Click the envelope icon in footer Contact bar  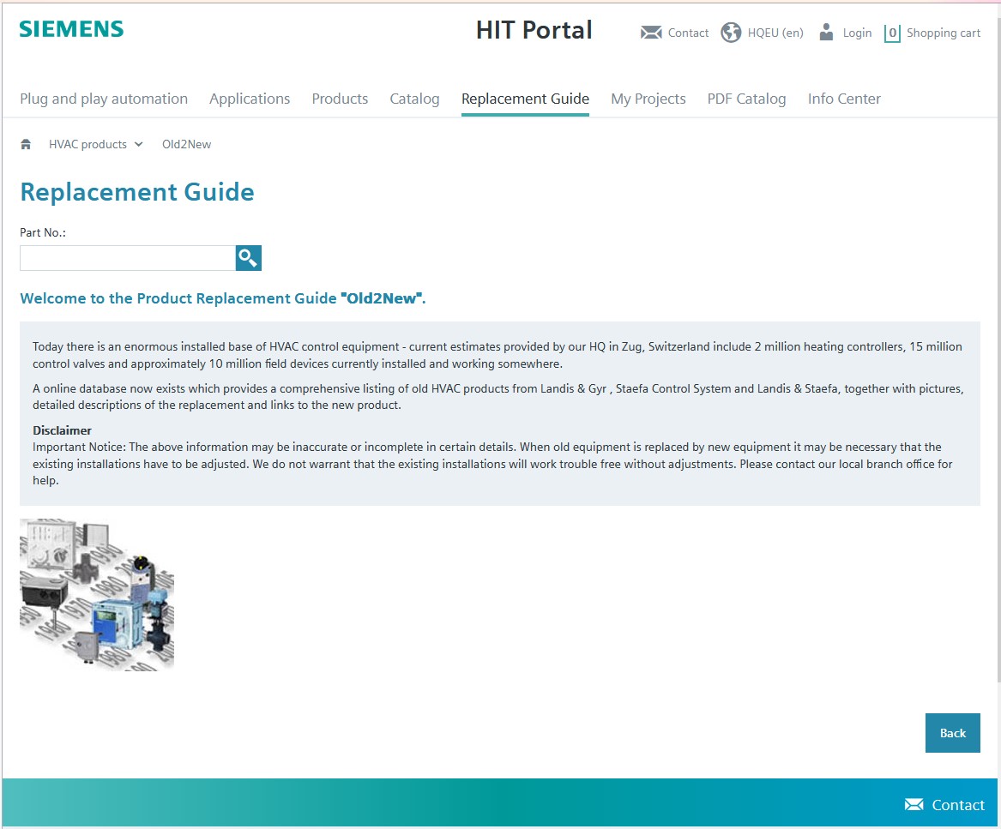[x=914, y=804]
